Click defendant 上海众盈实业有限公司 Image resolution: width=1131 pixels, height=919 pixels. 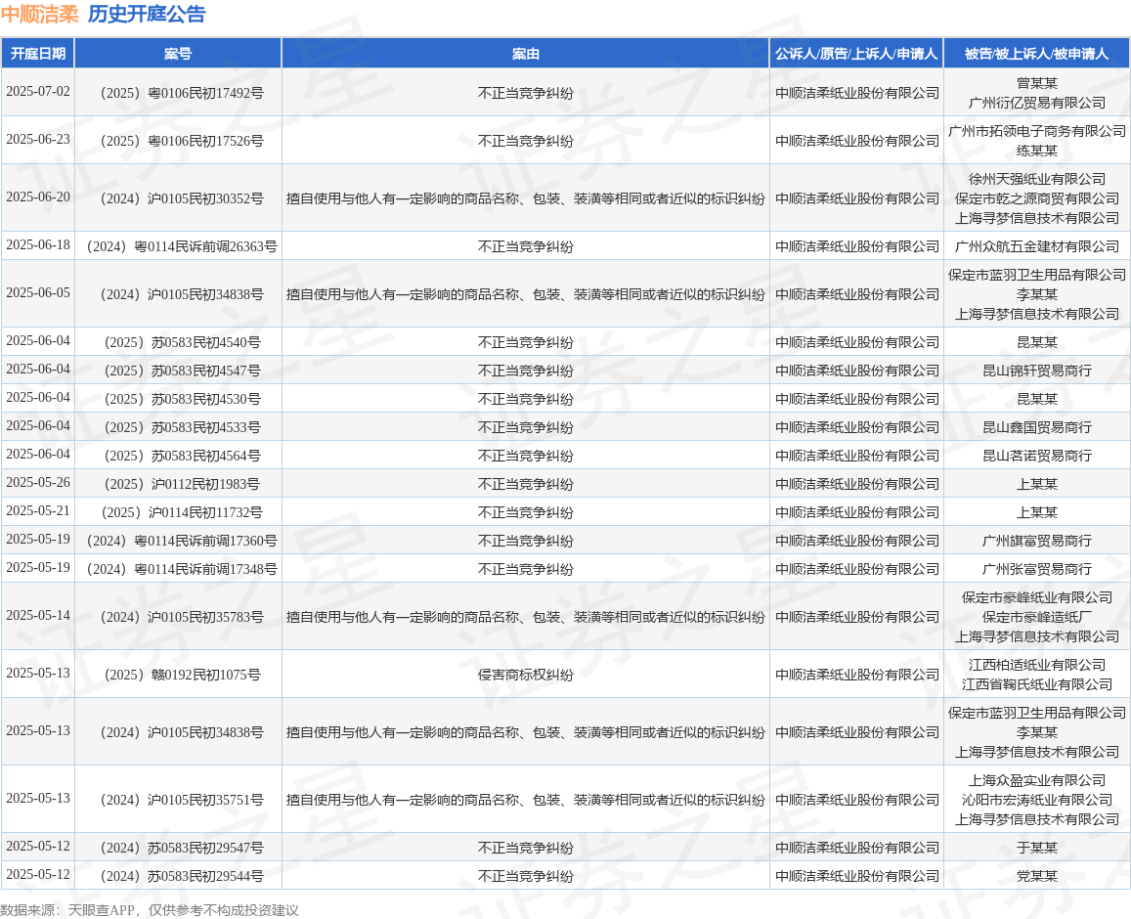pyautogui.click(x=1036, y=780)
